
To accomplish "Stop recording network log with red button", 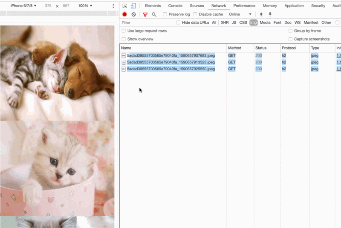I will (124, 14).
